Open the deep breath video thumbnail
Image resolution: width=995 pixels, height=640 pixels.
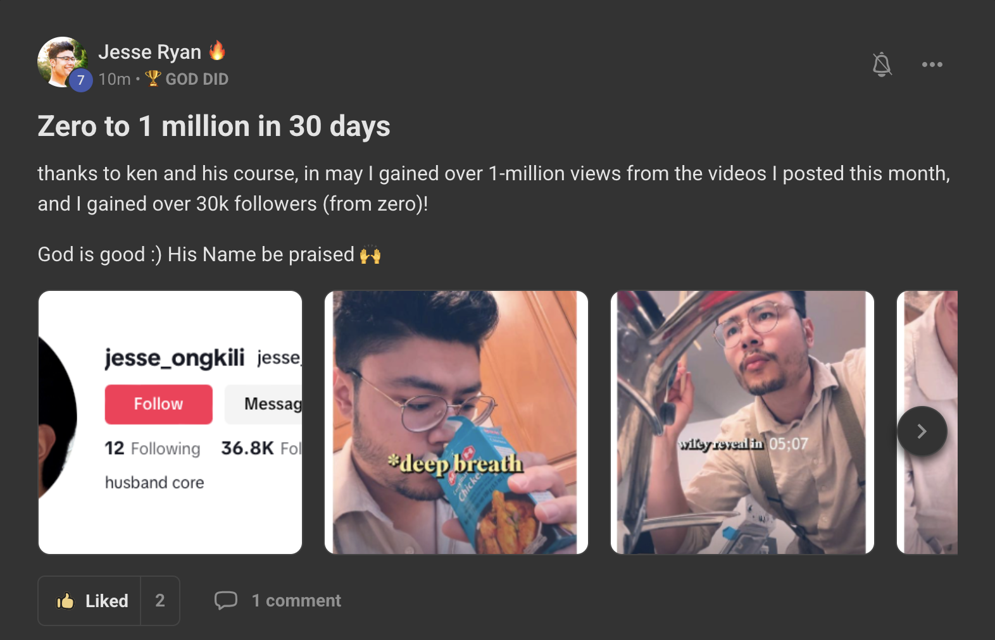tap(456, 422)
